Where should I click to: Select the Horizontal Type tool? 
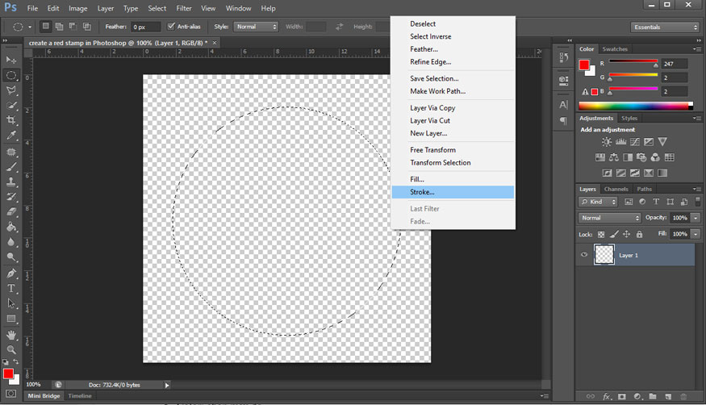[11, 288]
